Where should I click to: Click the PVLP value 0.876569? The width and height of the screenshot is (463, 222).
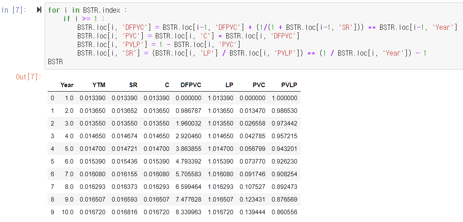coord(284,200)
